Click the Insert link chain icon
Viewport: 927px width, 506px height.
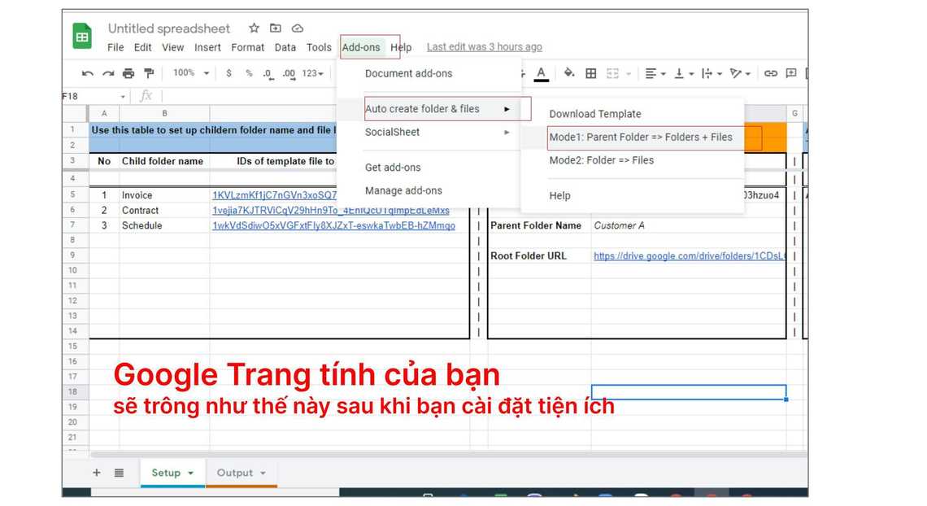pyautogui.click(x=770, y=73)
